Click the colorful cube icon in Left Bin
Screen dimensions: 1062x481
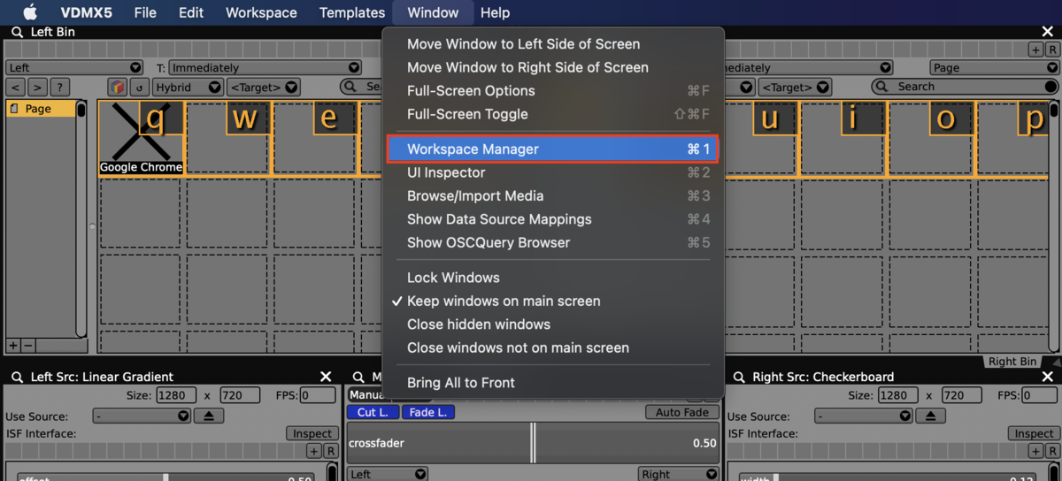point(117,88)
